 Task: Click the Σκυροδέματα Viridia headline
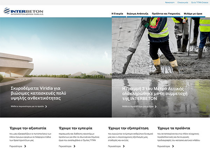[x=38, y=93]
